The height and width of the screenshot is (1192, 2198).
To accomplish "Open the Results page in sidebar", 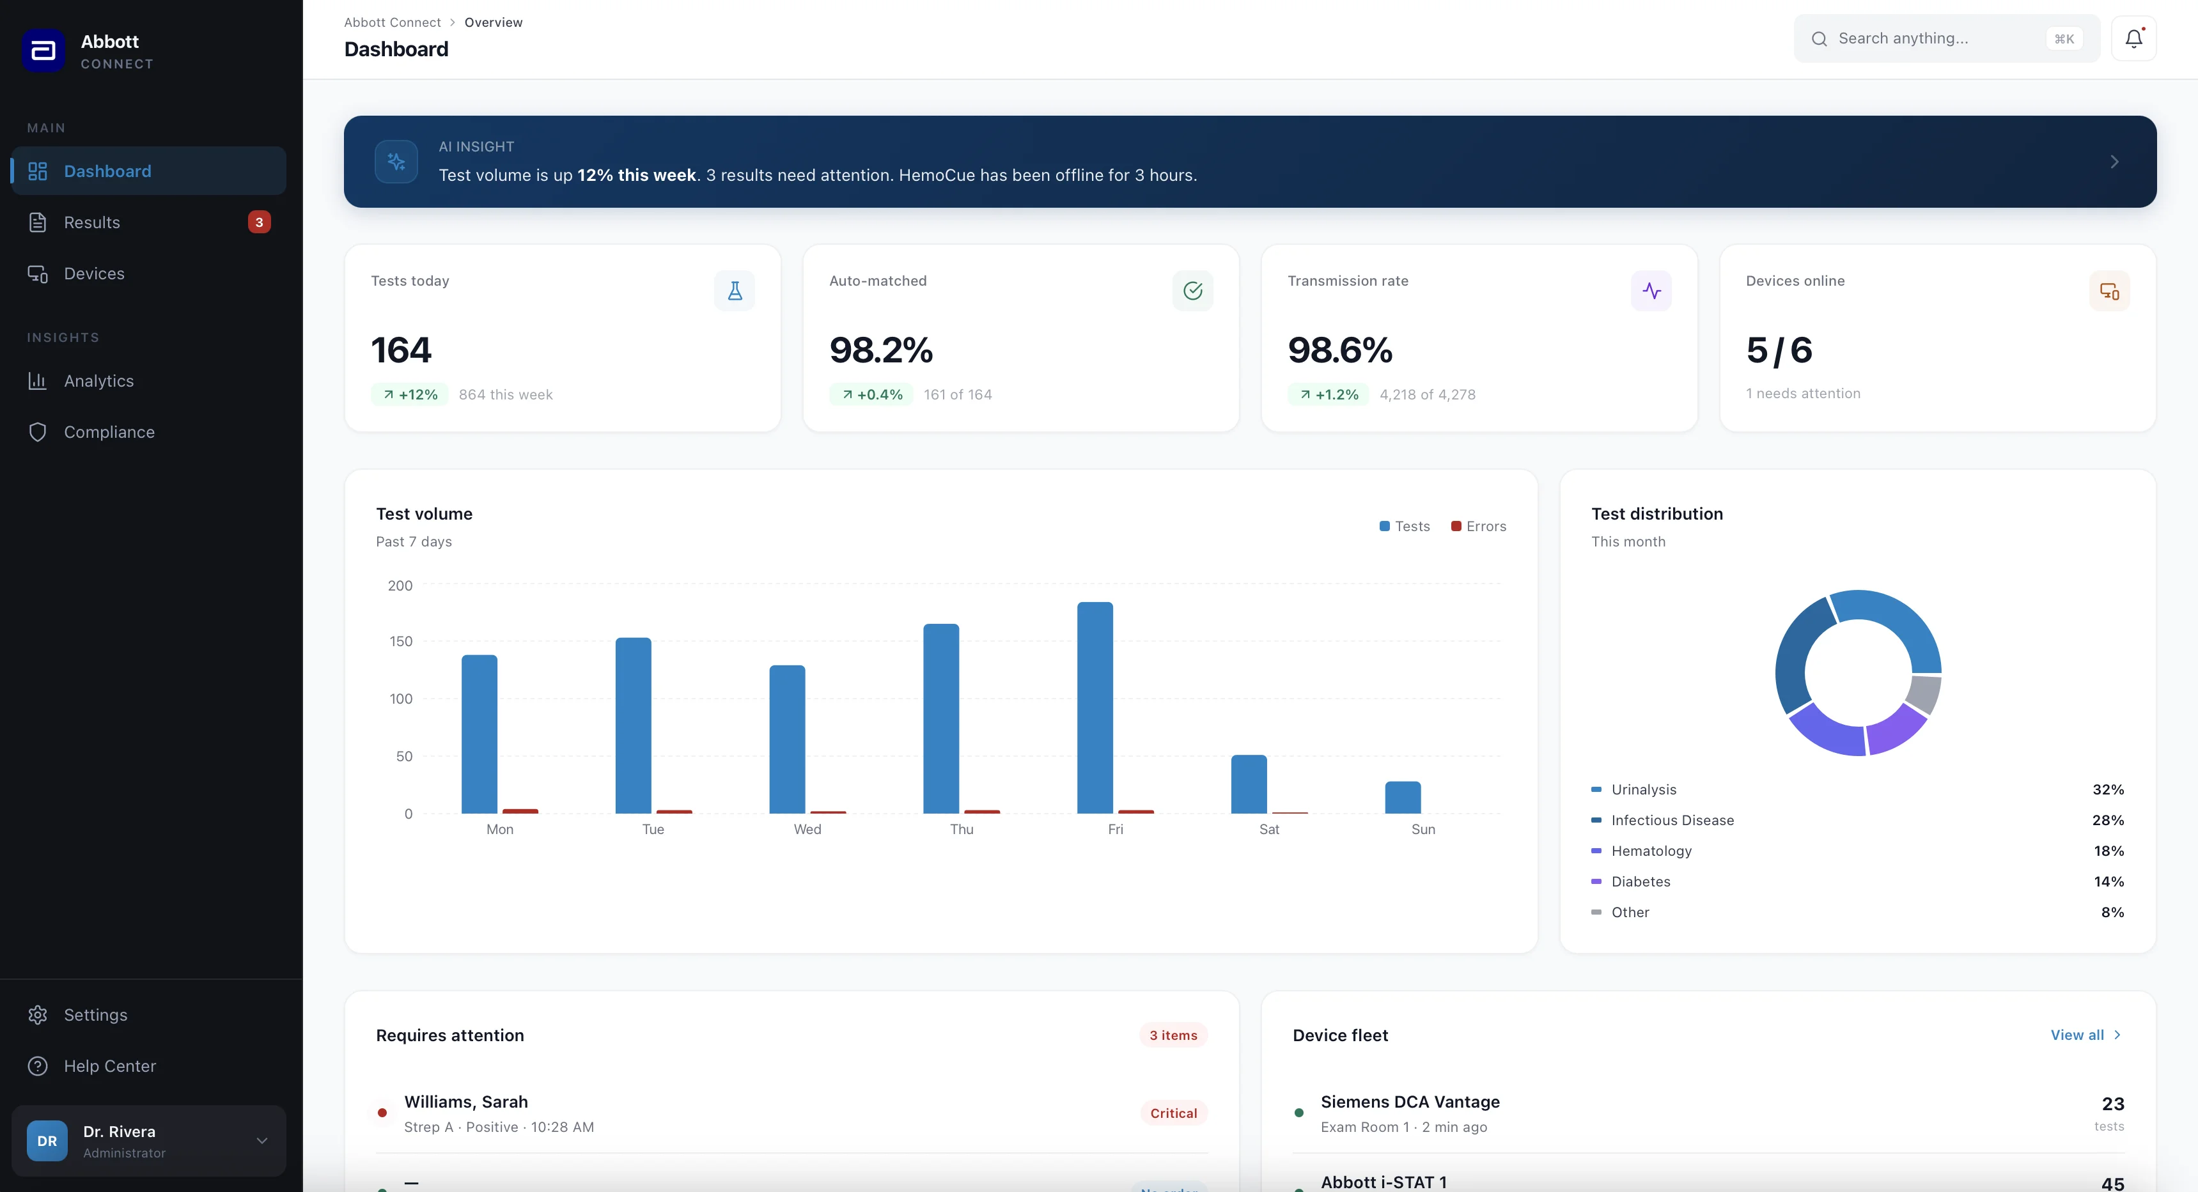I will click(x=92, y=222).
